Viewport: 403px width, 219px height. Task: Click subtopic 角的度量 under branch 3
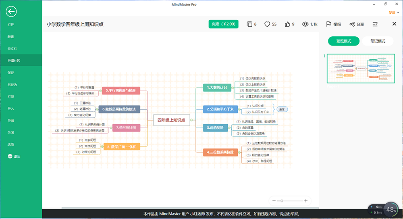[245, 127]
